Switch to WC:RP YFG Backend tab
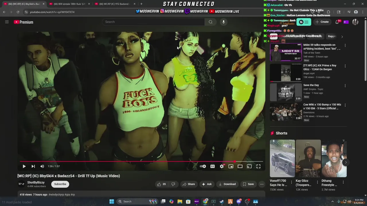The height and width of the screenshot is (206, 367). click(x=114, y=4)
